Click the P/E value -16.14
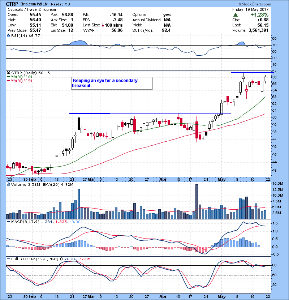Screen dimensions: 289x300 point(116,15)
